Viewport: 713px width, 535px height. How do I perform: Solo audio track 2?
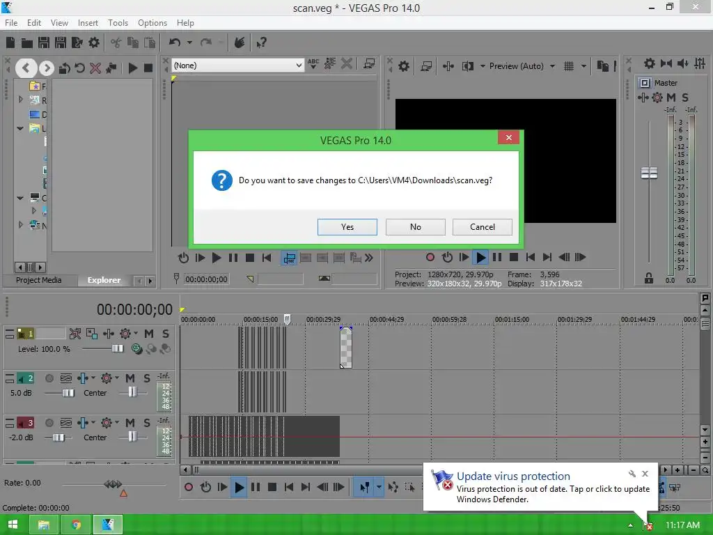[x=147, y=378]
